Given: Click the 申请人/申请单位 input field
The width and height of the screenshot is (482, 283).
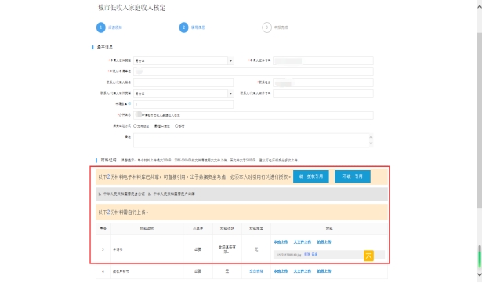Looking at the screenshot, I should click(x=253, y=71).
